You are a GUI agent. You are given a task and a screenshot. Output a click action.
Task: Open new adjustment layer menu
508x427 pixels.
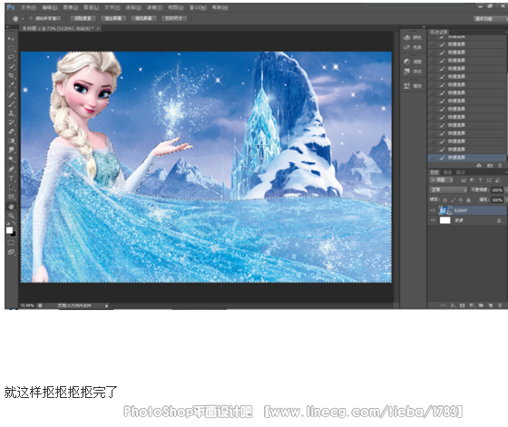pyautogui.click(x=472, y=306)
